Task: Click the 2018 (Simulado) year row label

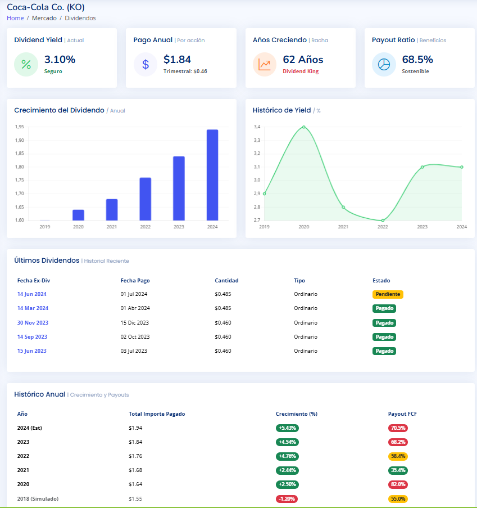Action: (x=38, y=499)
